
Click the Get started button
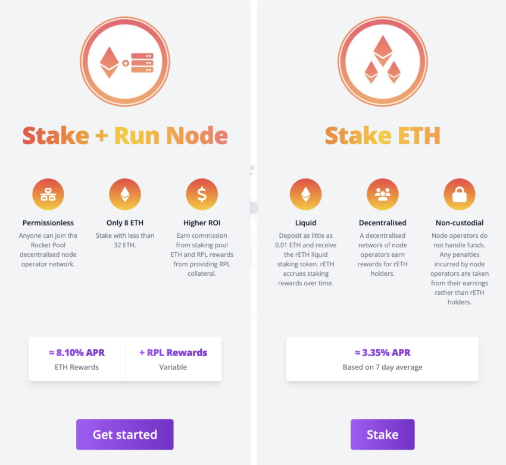click(125, 435)
